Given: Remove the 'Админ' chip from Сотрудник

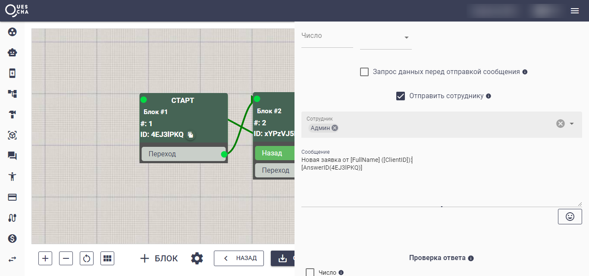Looking at the screenshot, I should tap(335, 128).
